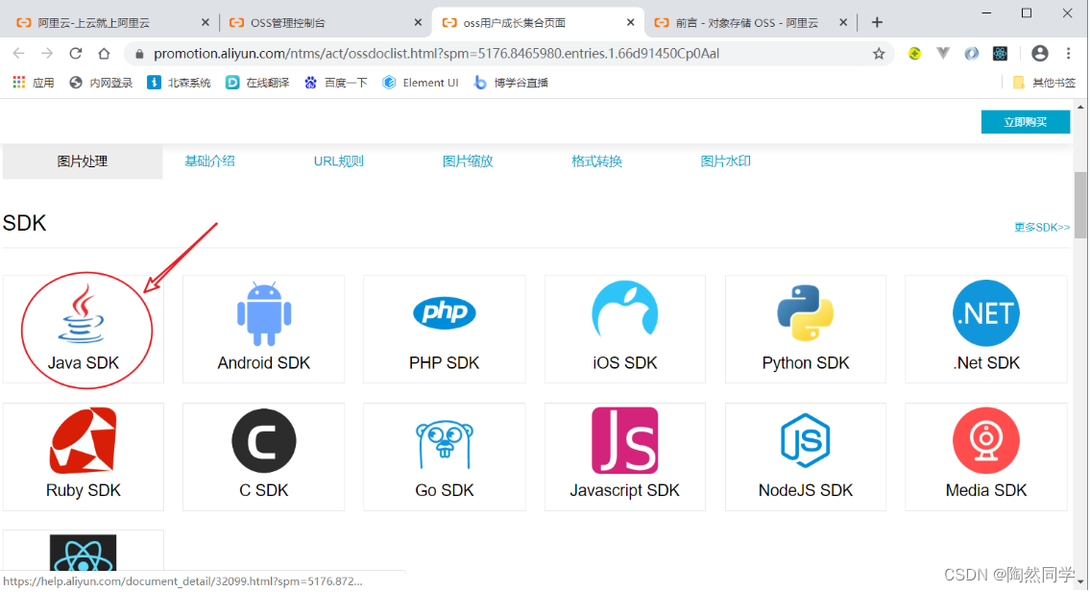1090x592 pixels.
Task: Click the 立即购买 button
Action: coord(1026,122)
